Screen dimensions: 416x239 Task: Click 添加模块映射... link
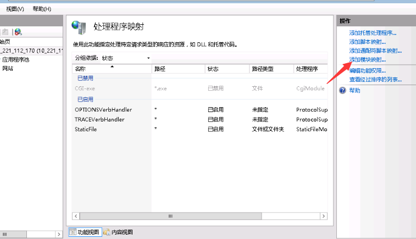click(x=368, y=60)
